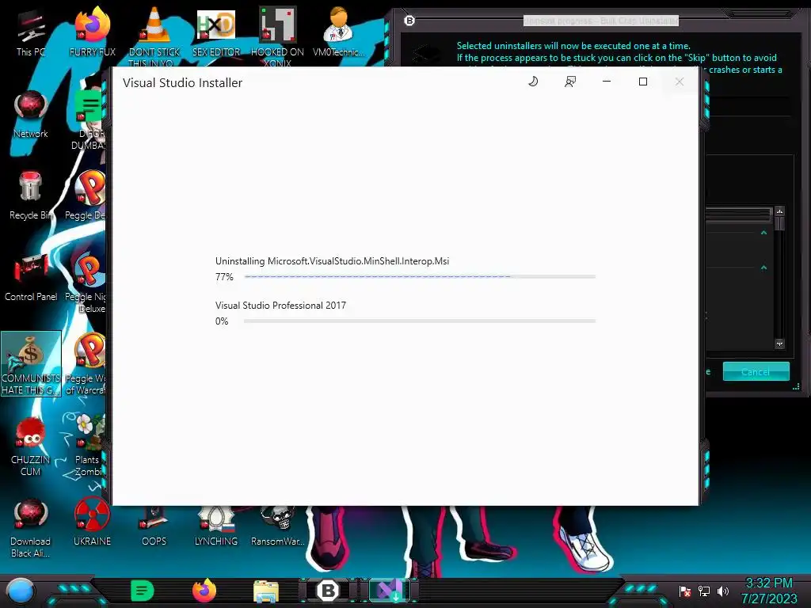
Task: Click the Visual Studio Professional 2017 progress bar
Action: (420, 321)
